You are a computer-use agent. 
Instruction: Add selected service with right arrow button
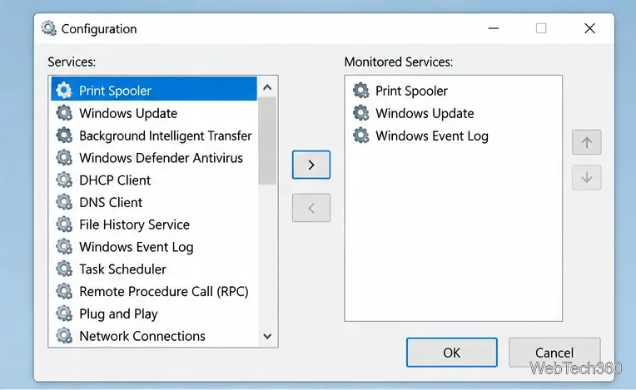click(311, 165)
